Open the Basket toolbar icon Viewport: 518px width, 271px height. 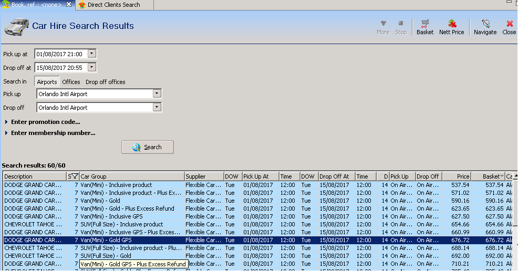[424, 27]
